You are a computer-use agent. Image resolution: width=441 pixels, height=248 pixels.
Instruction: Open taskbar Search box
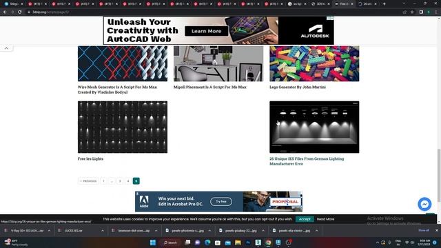point(170,242)
